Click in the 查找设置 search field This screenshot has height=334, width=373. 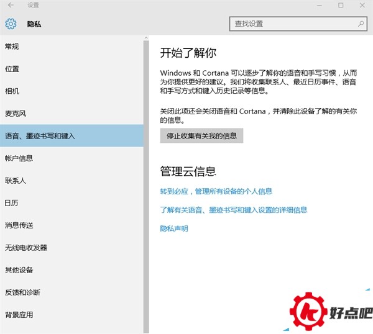pos(298,24)
